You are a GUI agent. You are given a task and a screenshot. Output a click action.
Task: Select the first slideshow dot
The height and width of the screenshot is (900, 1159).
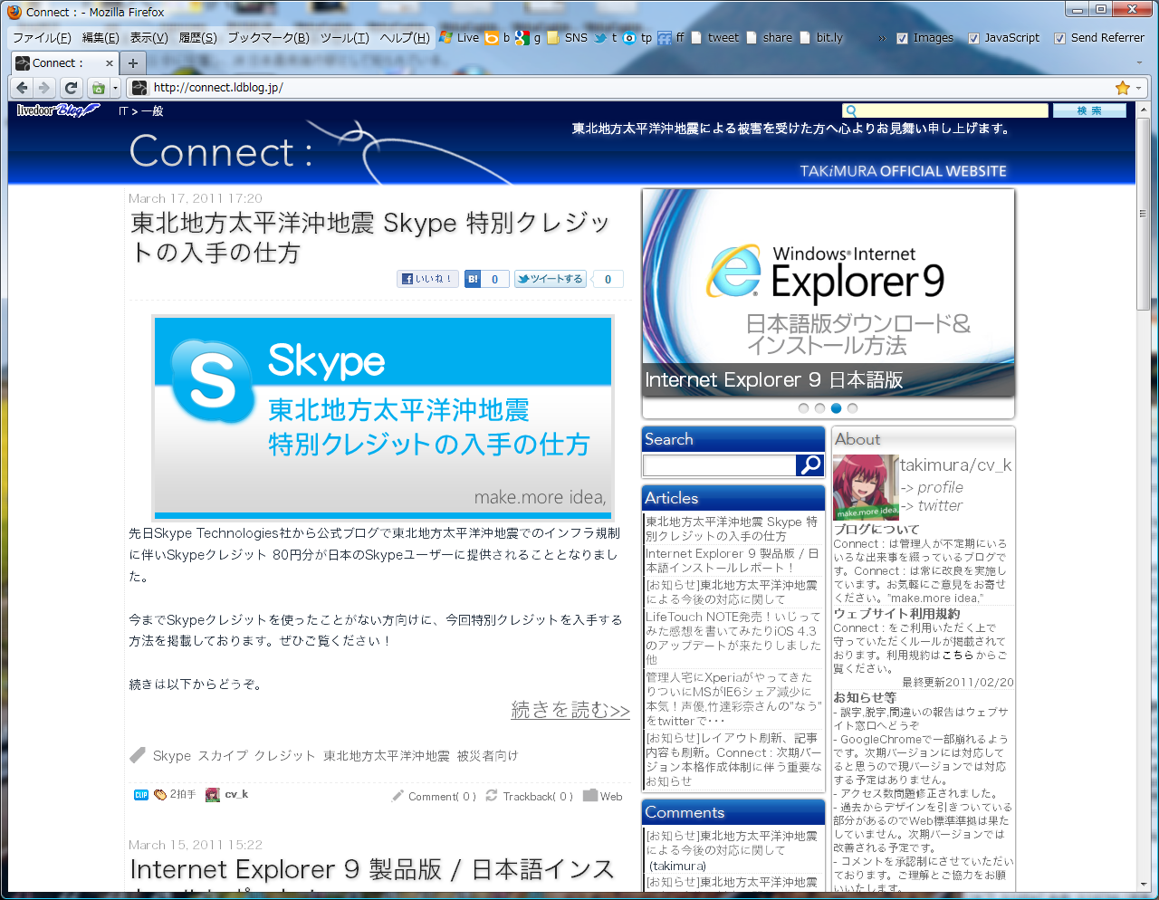(803, 408)
